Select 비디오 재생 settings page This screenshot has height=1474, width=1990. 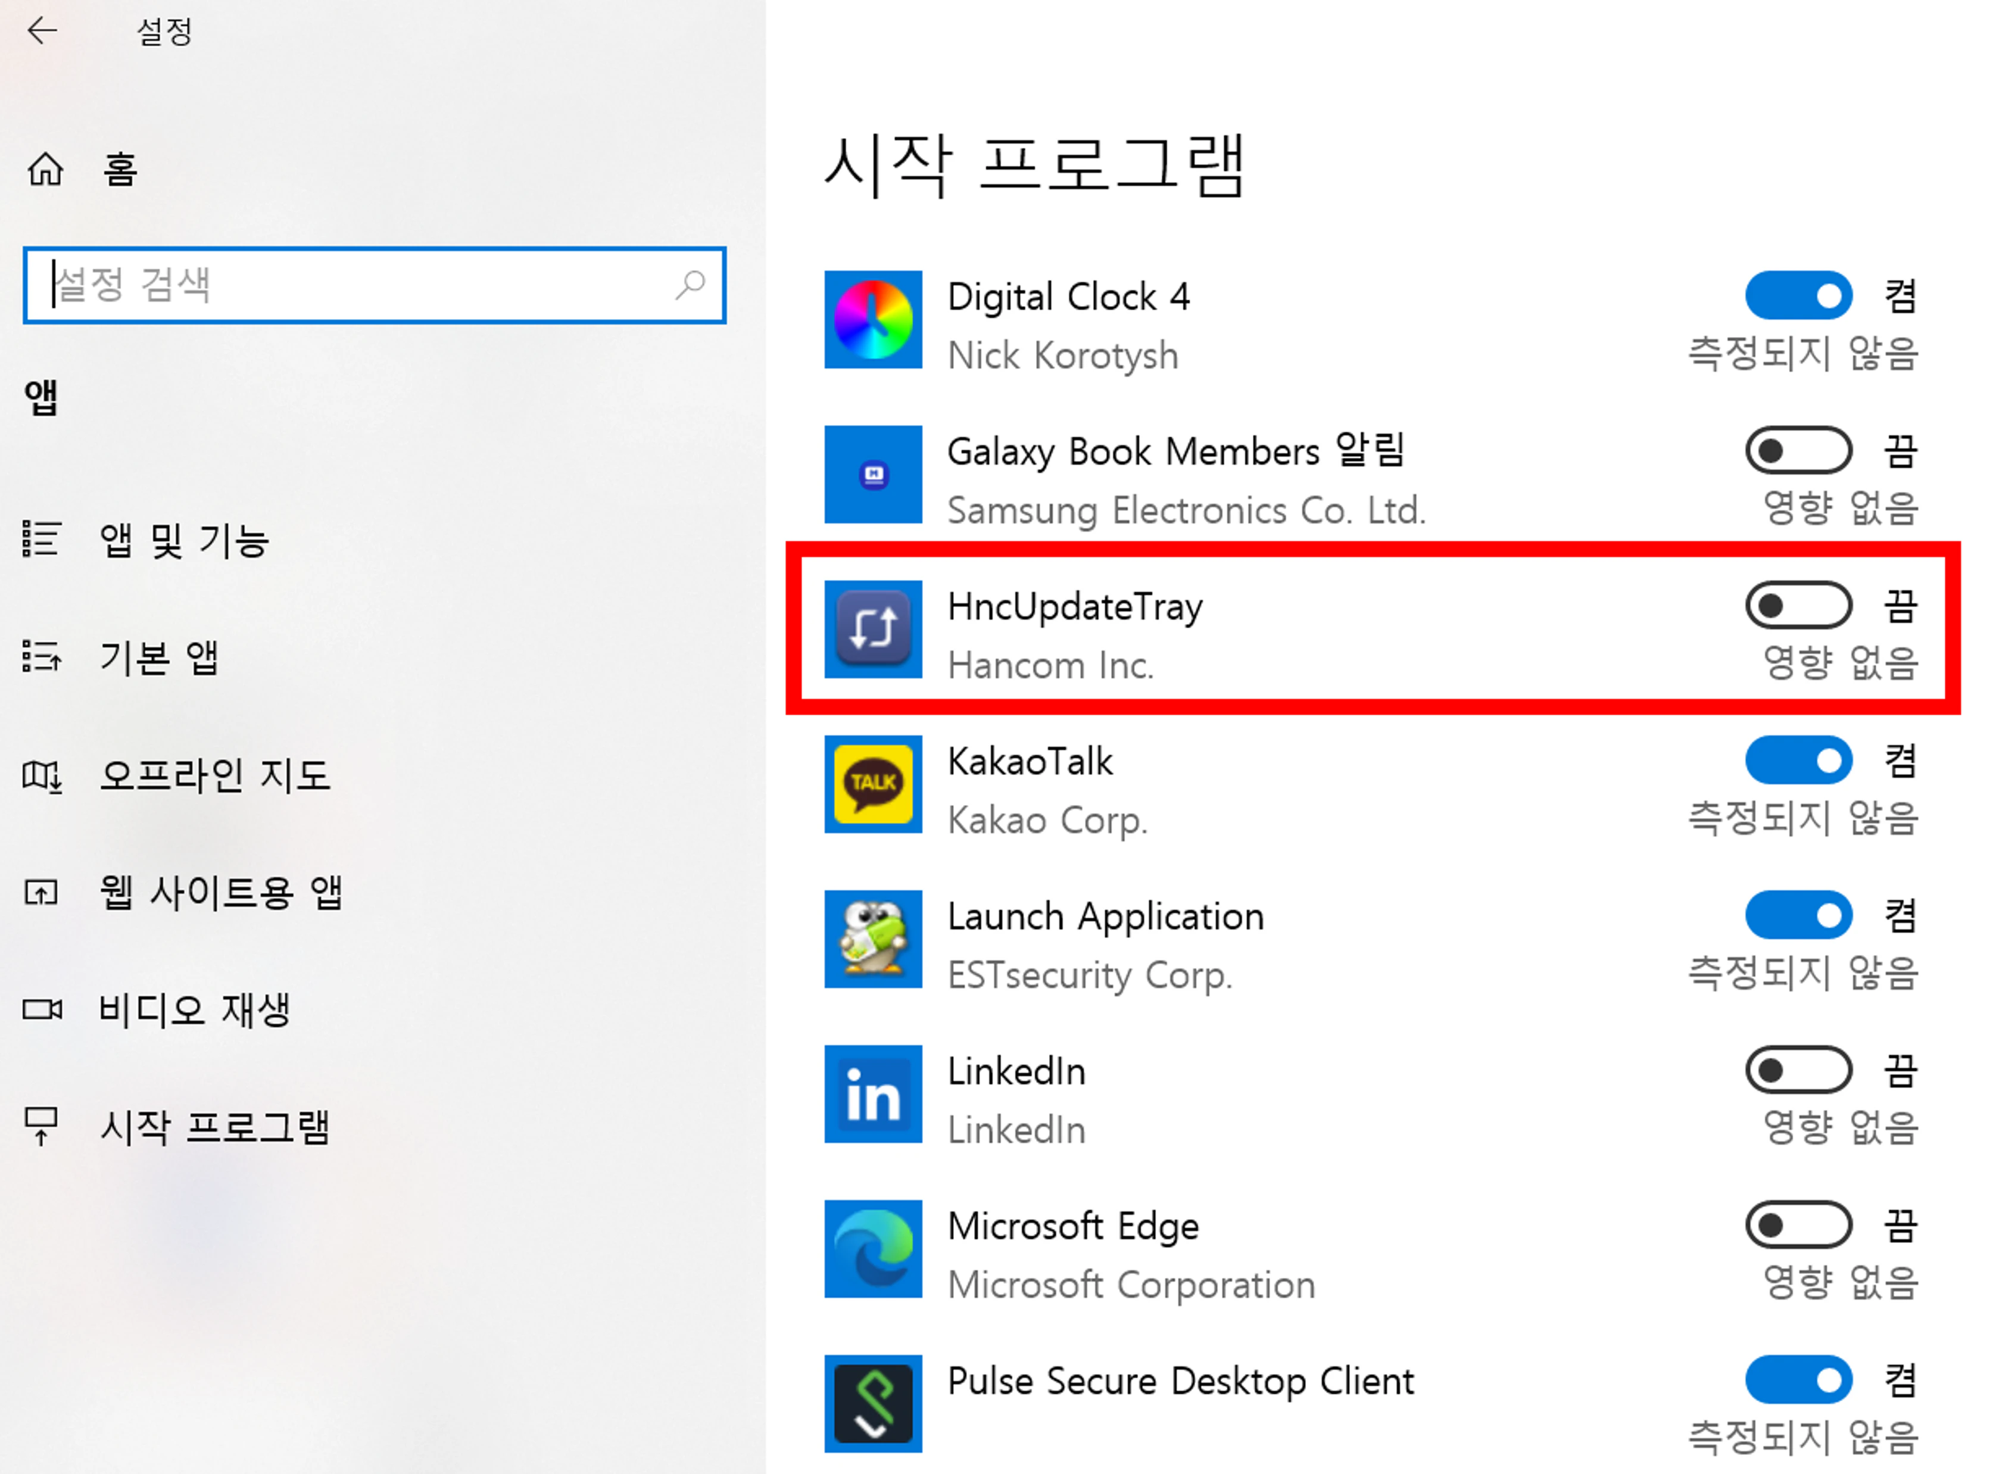point(195,1009)
